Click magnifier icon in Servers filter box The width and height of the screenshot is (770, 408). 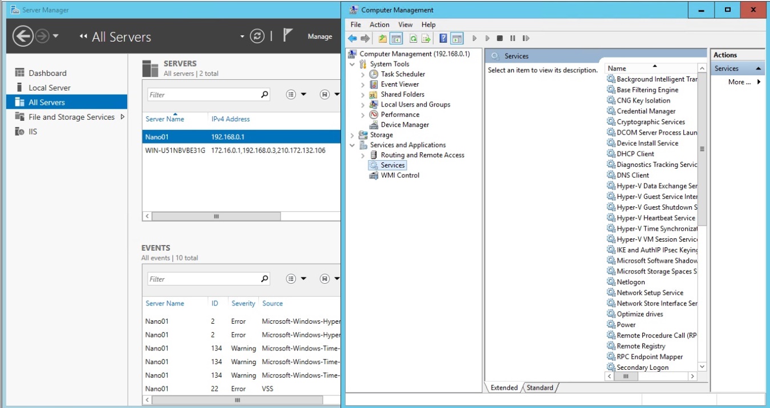[265, 95]
